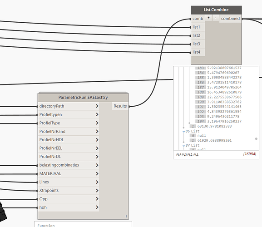Viewport: 262px width, 227px height.
Task: Open the belastingcombinaties port chevron
Action: coord(97,165)
